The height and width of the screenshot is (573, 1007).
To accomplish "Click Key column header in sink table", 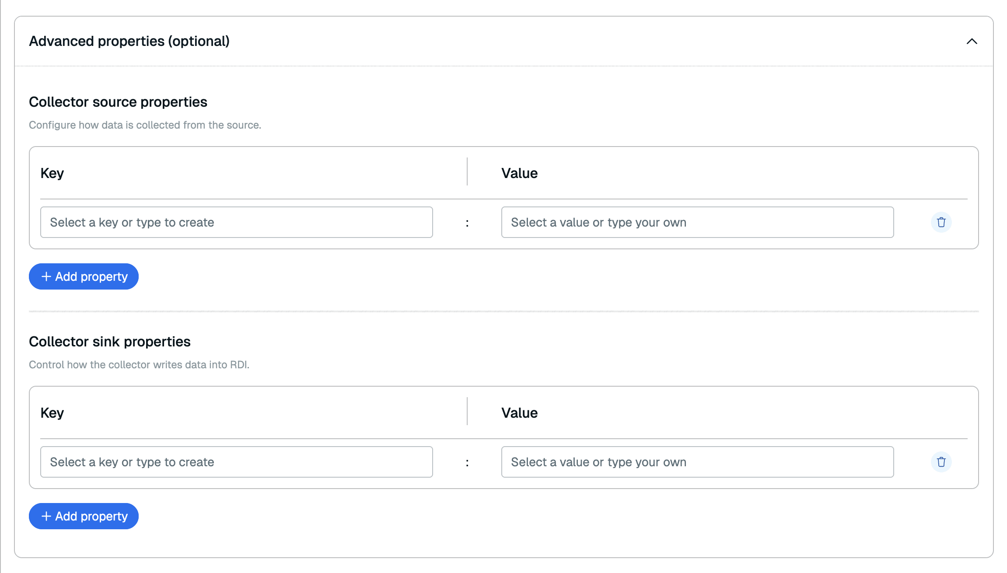I will 52,413.
